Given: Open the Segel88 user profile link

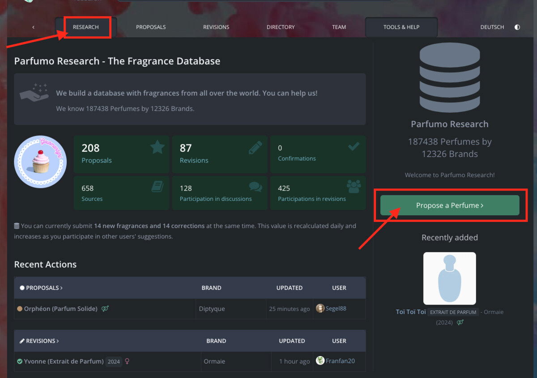Looking at the screenshot, I should [336, 309].
